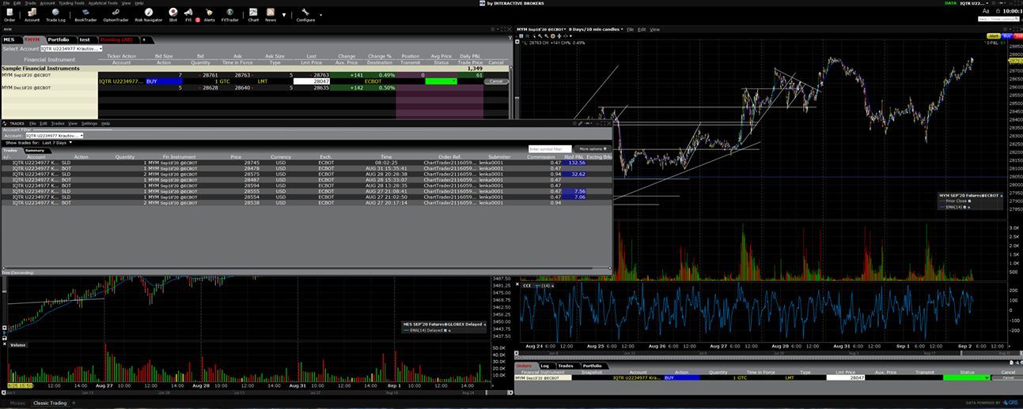Edit the 28047 limit price field
Viewport: 1023px width, 409px height.
[312, 81]
